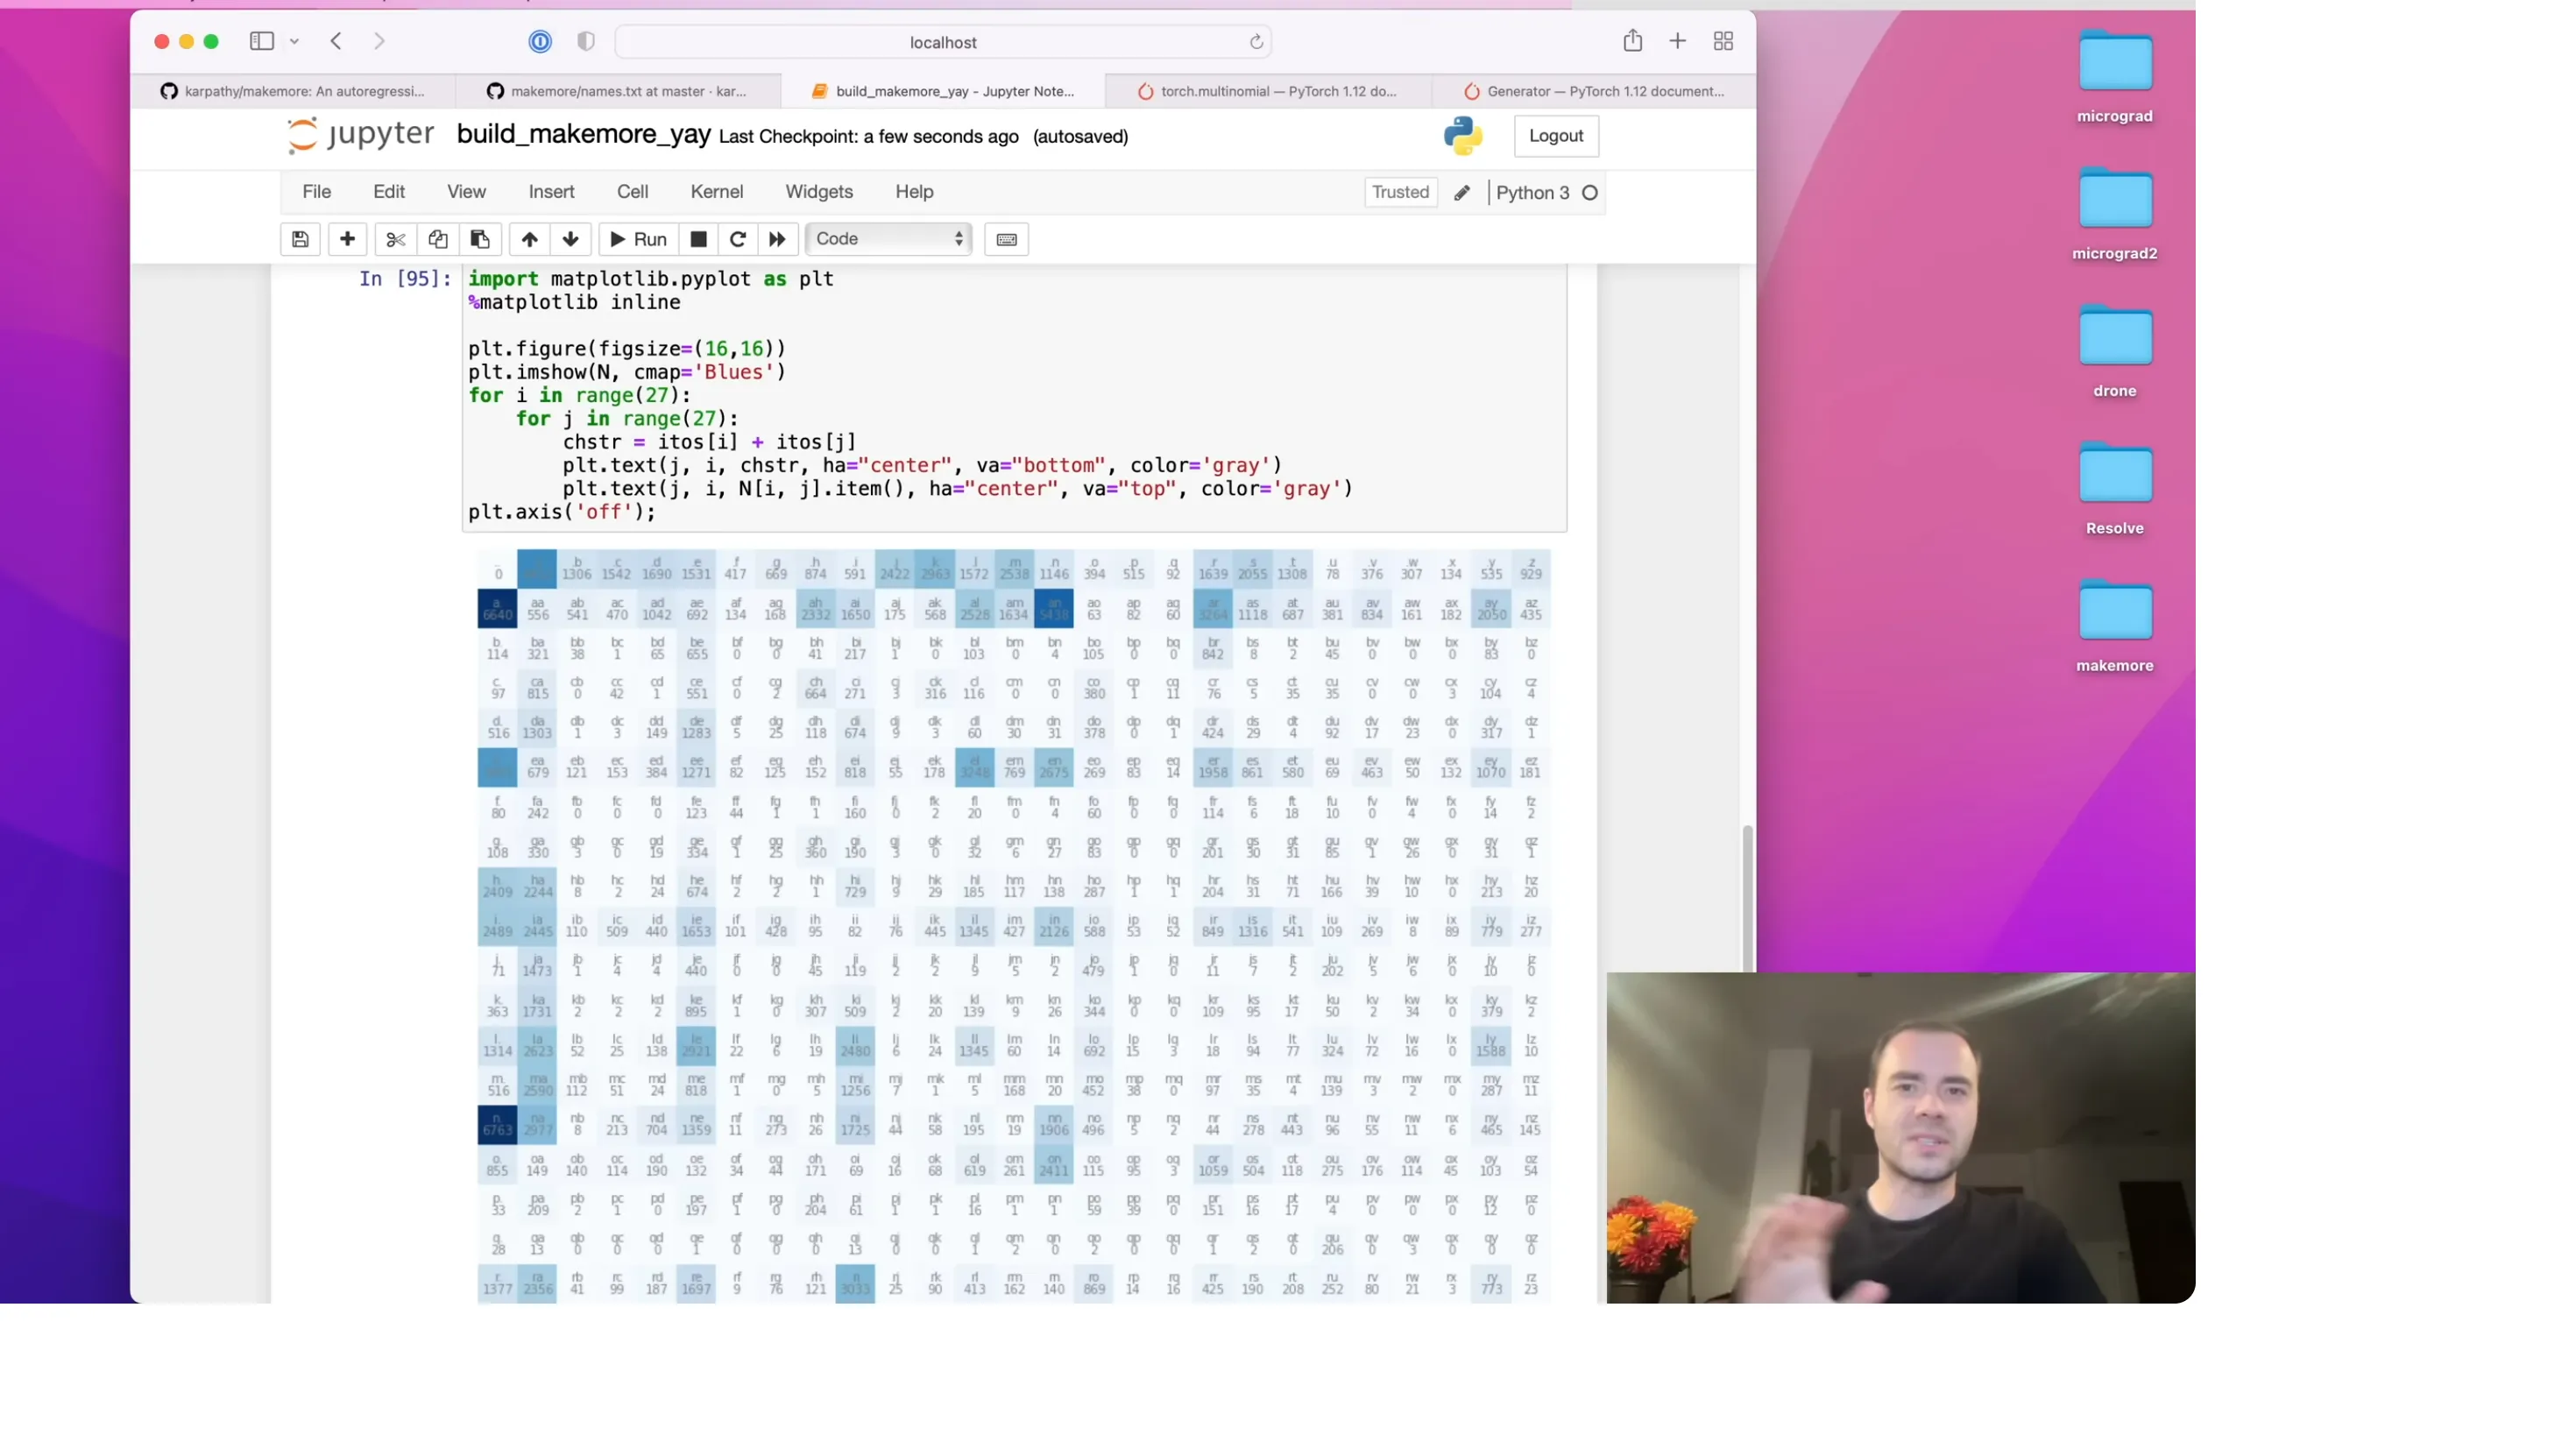Open the Kernel menu
This screenshot has height=1449, width=2576.
point(717,192)
